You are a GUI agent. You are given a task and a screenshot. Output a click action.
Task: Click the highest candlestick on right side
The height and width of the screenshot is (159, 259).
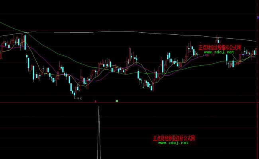click(x=217, y=39)
